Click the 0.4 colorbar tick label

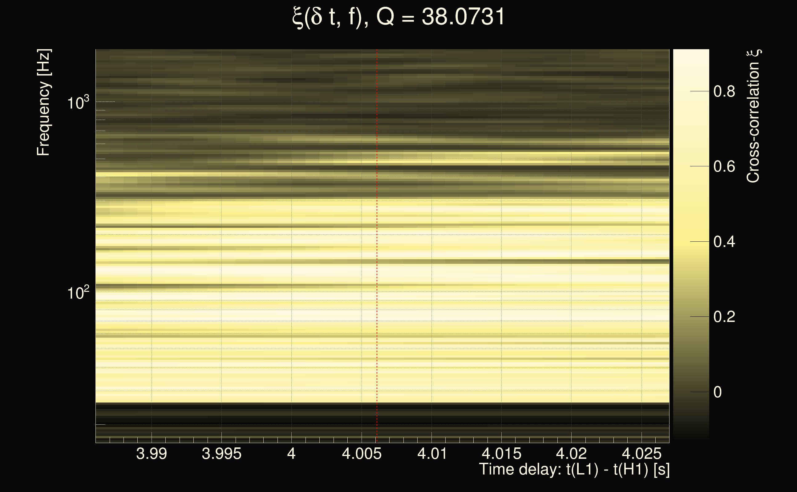(724, 242)
